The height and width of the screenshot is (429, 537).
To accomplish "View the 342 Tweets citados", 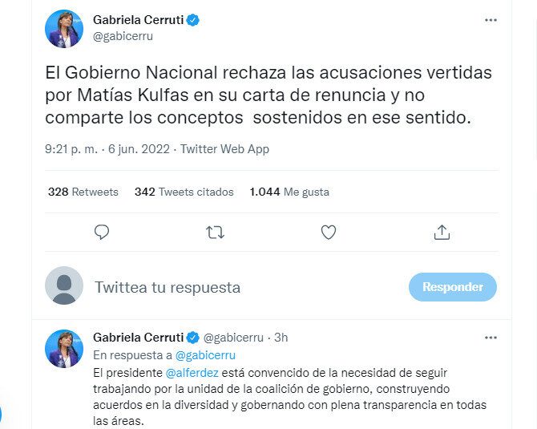I will tap(184, 192).
